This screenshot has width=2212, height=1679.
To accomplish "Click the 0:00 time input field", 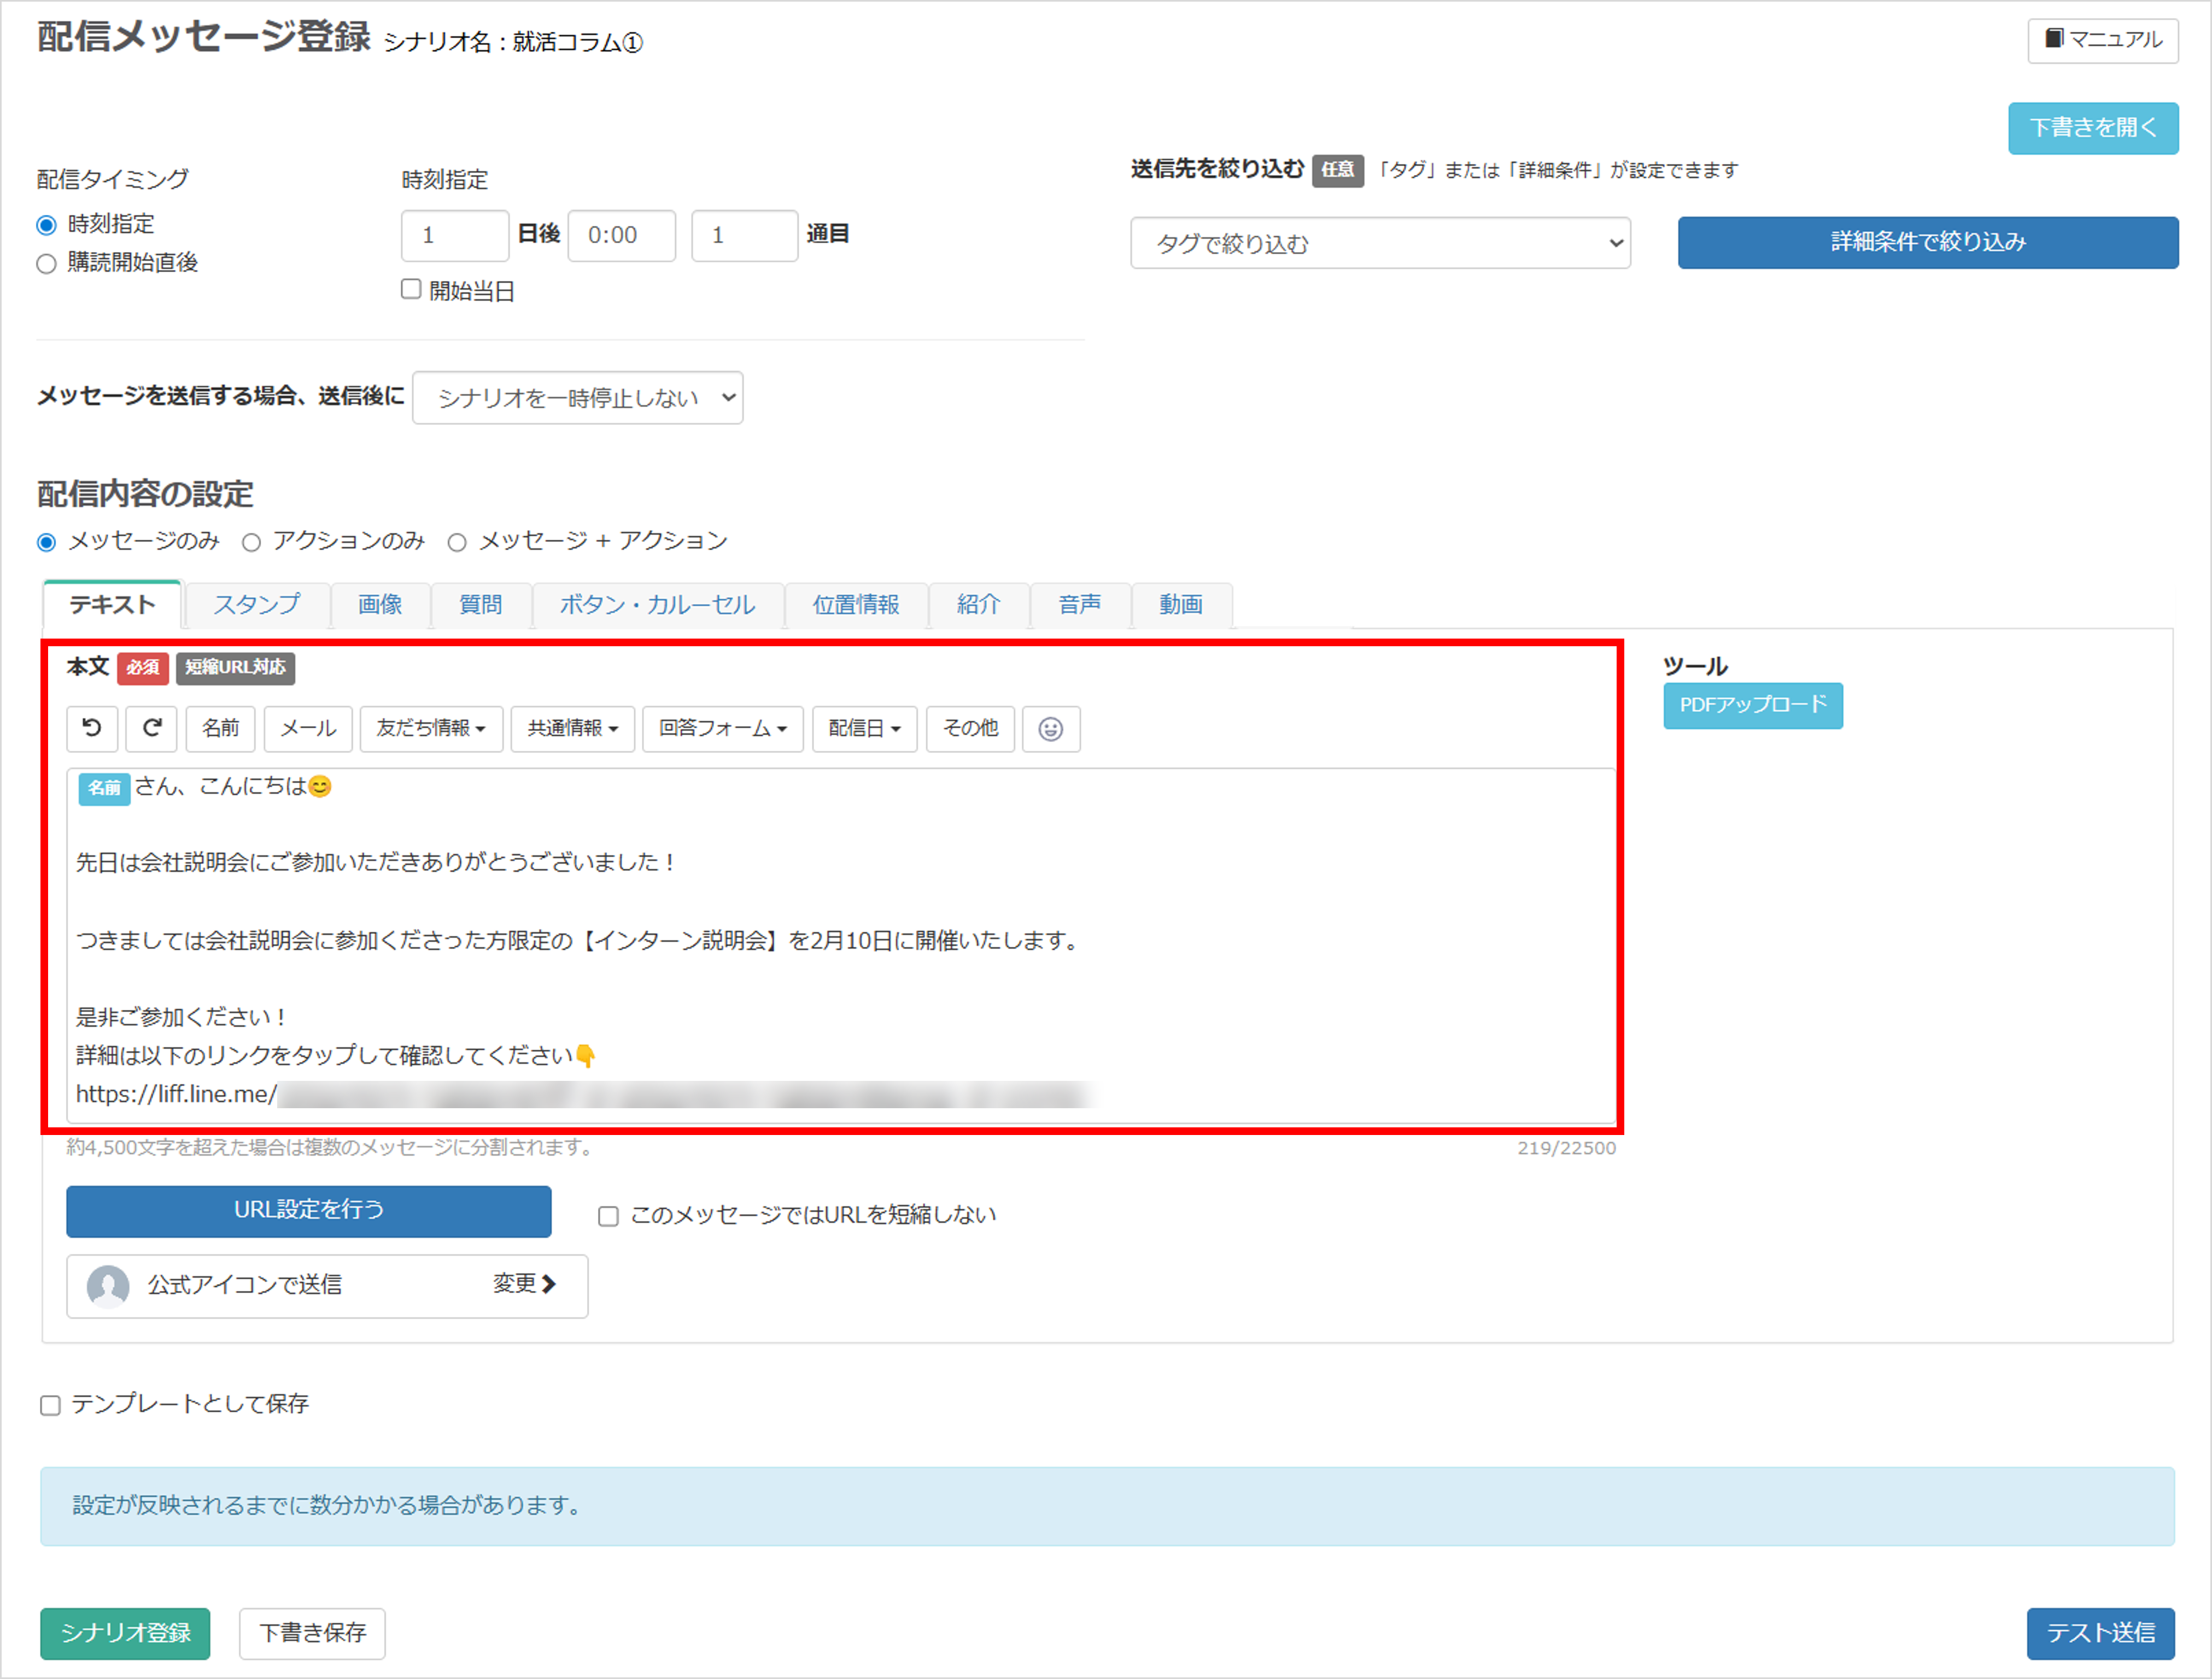I will click(x=621, y=236).
